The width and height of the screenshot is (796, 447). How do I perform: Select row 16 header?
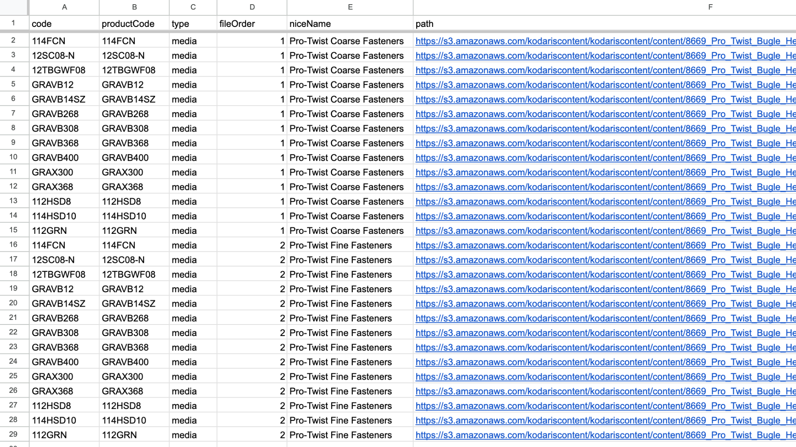click(13, 245)
